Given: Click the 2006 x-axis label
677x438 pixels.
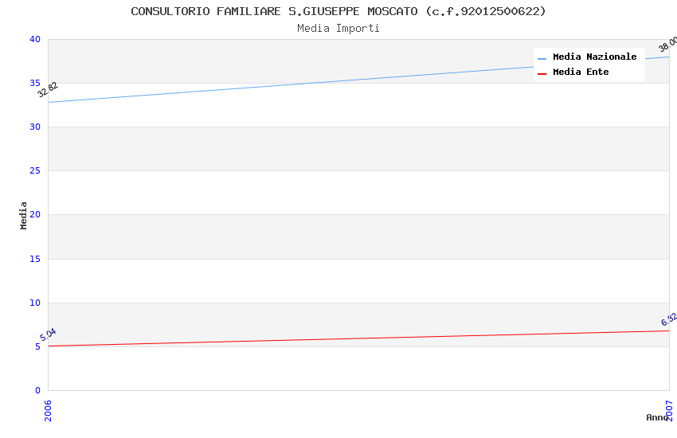Looking at the screenshot, I should 48,410.
